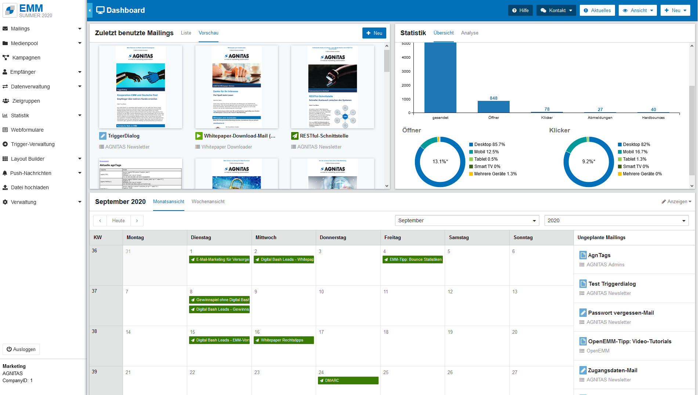Open the 2020 year dropdown
This screenshot has width=698, height=395.
[616, 220]
